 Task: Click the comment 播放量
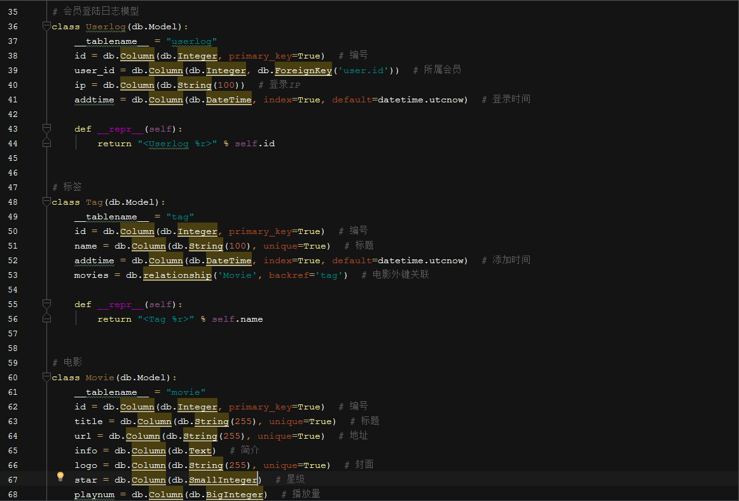[x=306, y=493]
